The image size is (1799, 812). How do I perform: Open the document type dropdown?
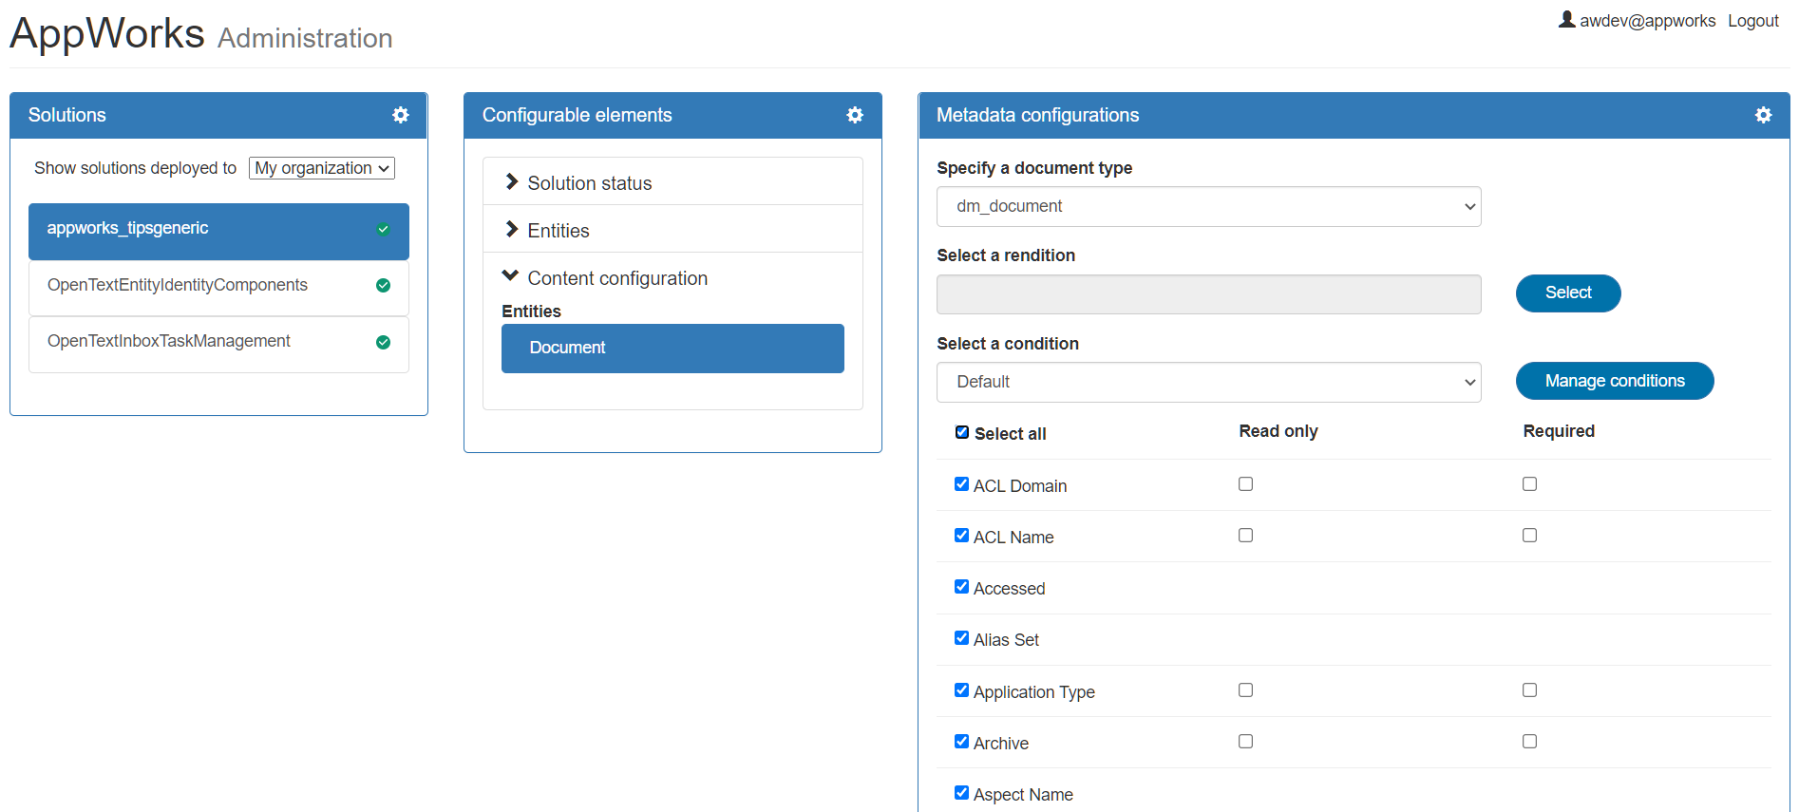coord(1208,206)
